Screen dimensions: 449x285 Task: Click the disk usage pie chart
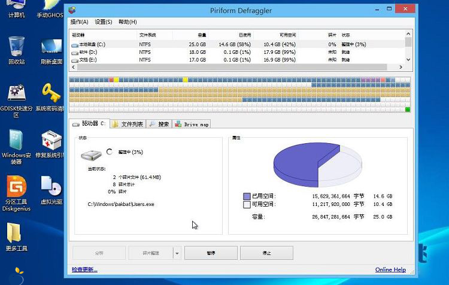[317, 165]
